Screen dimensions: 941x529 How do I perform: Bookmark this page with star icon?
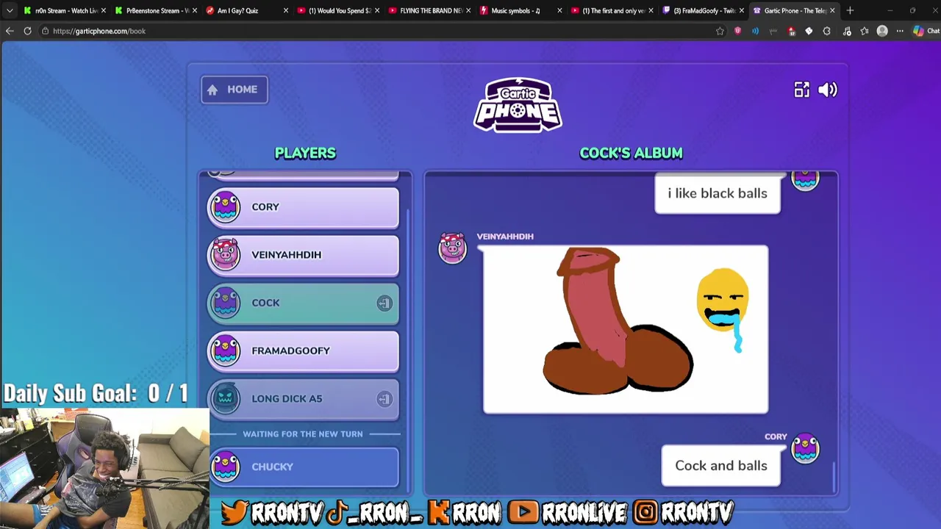point(720,31)
